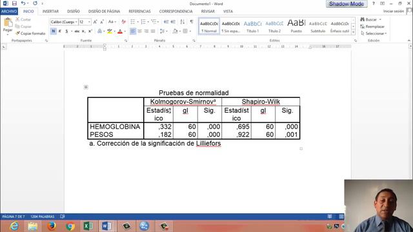Click the red font color button
The image size is (413, 232).
[x=120, y=32]
